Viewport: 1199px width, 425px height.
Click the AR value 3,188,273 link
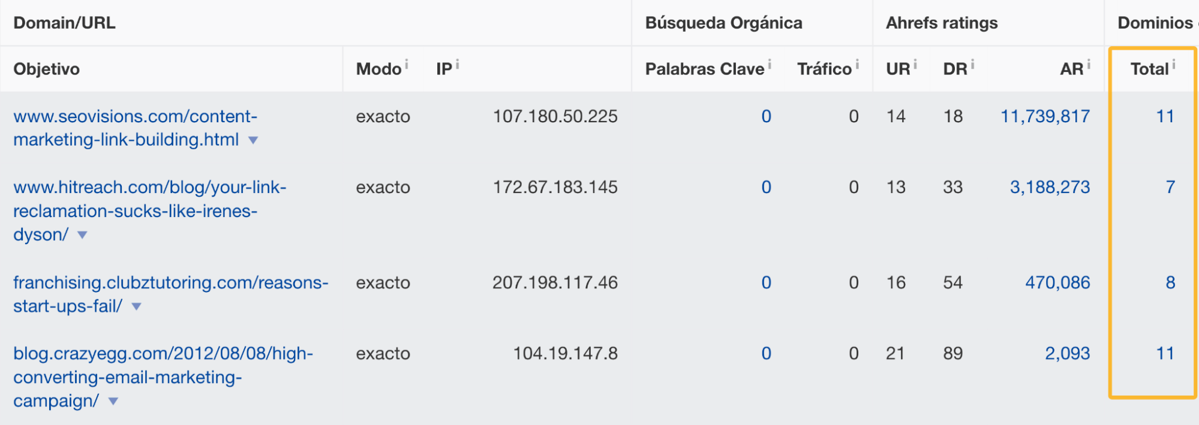[1050, 187]
